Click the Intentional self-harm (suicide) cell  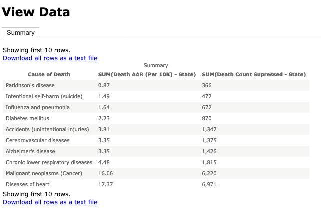tap(44, 96)
